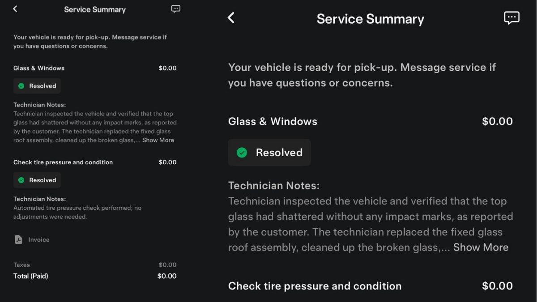Image resolution: width=537 pixels, height=302 pixels.
Task: Click the Total (Paid) row
Action: (x=30, y=276)
